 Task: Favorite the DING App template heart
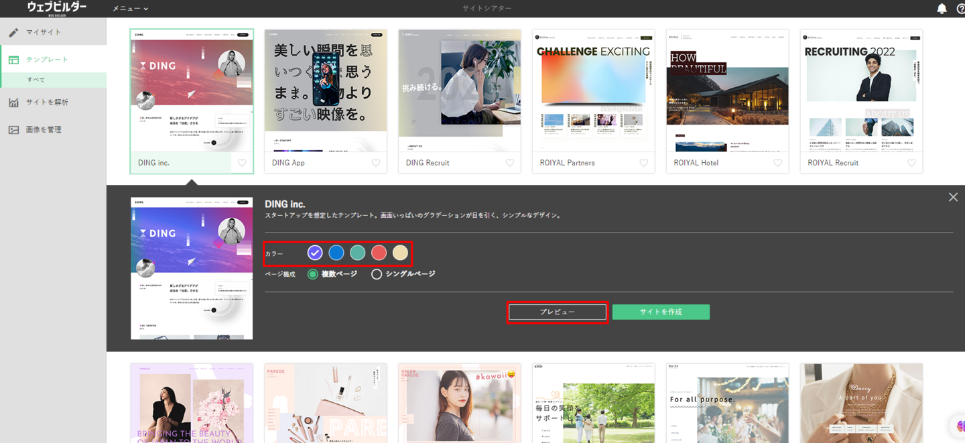click(376, 163)
